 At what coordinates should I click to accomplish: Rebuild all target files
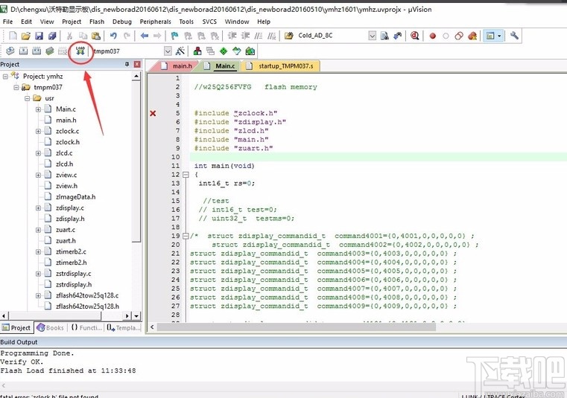[x=37, y=51]
